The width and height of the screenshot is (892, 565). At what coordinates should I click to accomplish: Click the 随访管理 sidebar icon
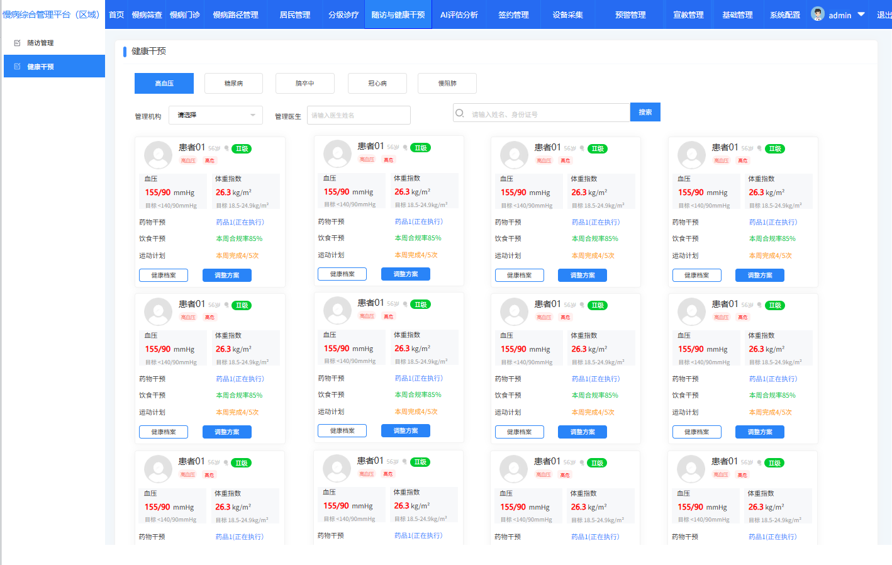click(x=17, y=43)
